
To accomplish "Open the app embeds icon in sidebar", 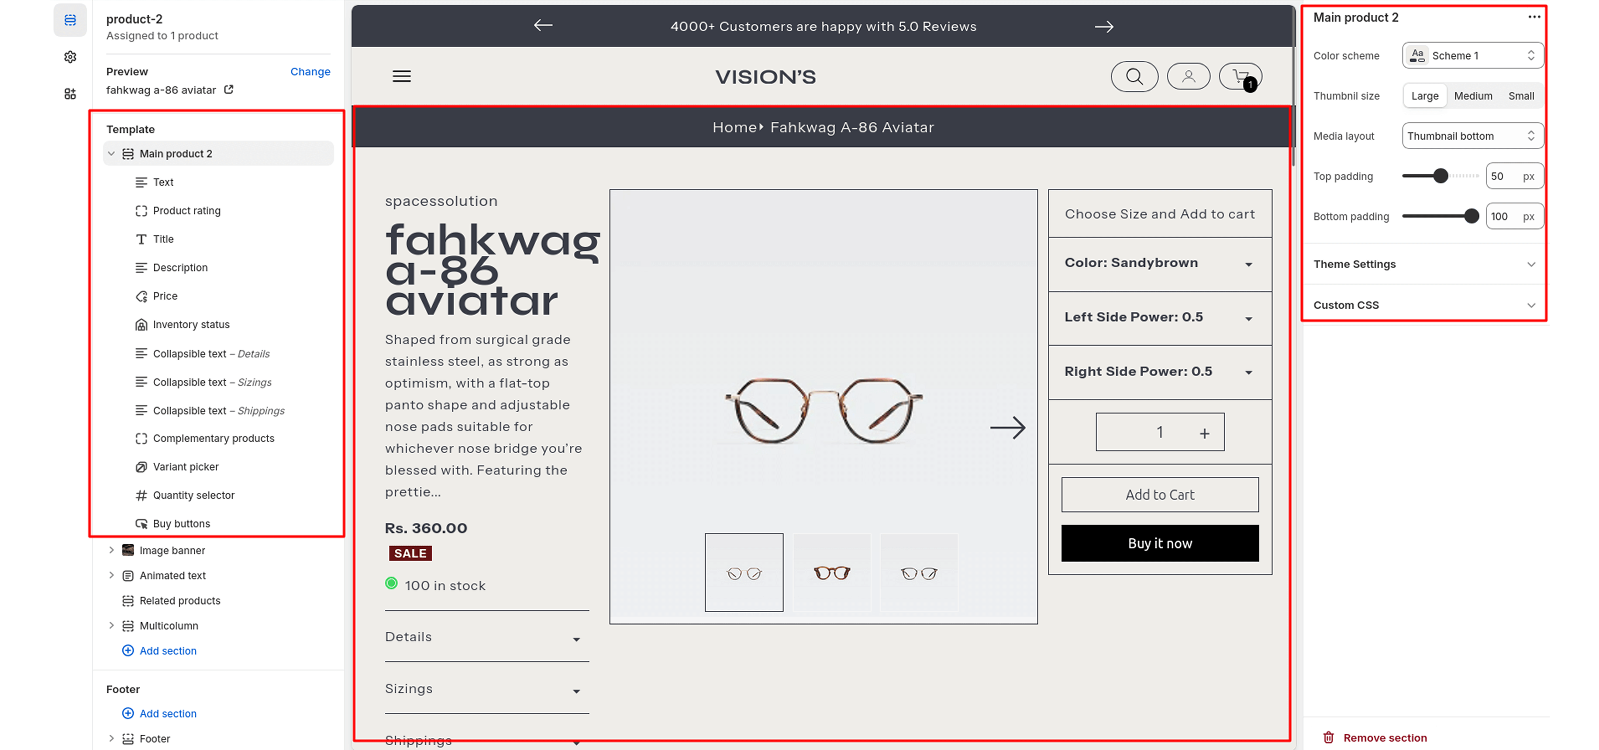I will tap(70, 94).
